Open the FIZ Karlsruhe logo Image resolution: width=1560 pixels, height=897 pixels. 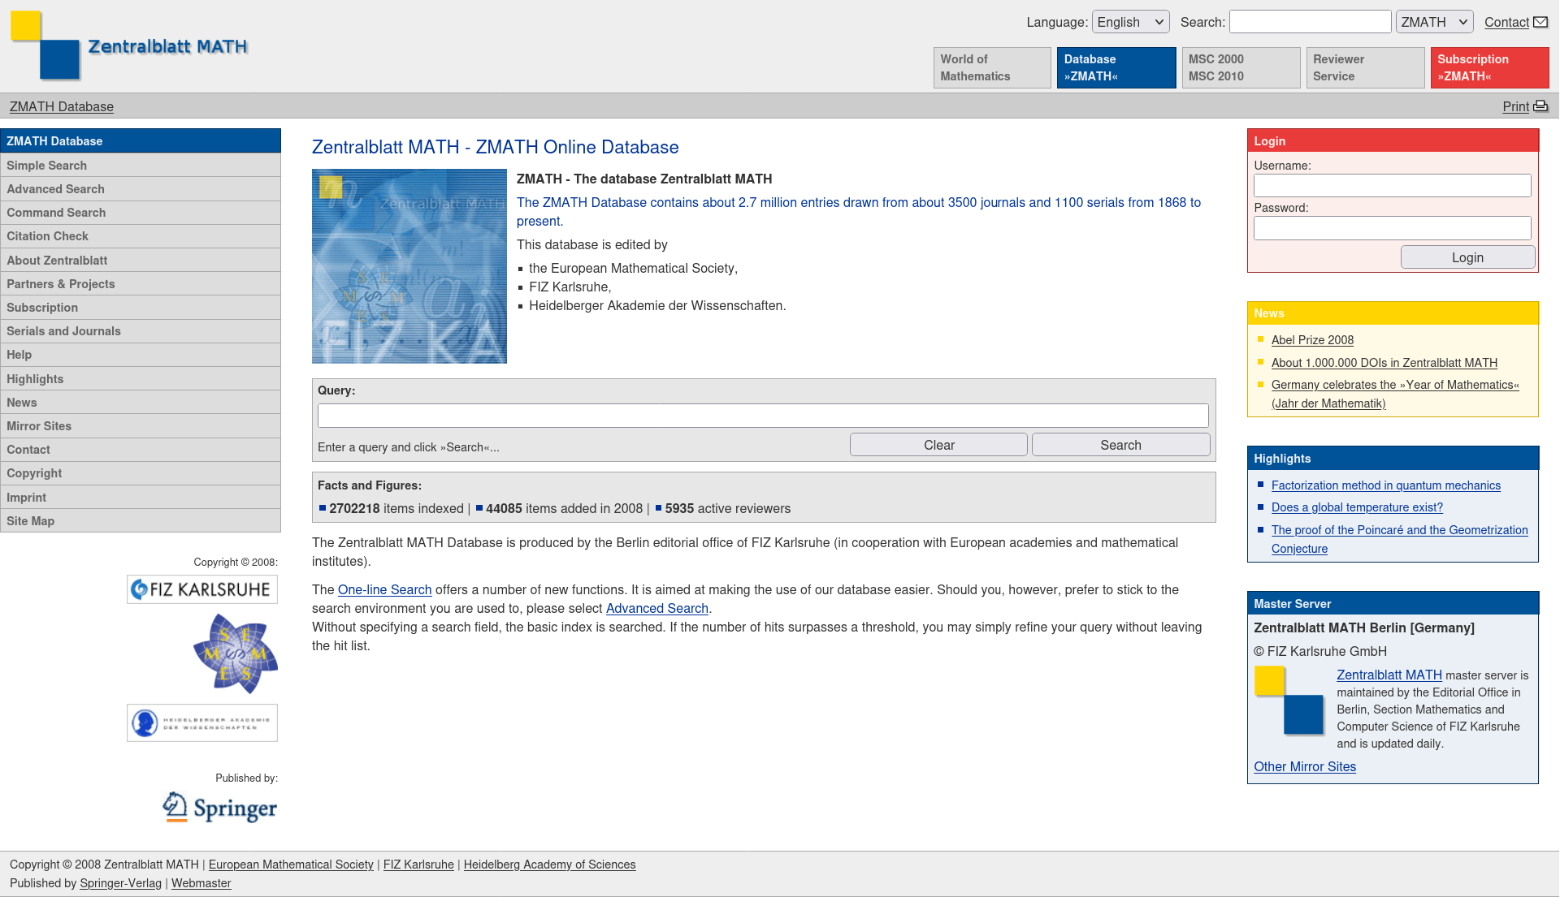tap(202, 589)
